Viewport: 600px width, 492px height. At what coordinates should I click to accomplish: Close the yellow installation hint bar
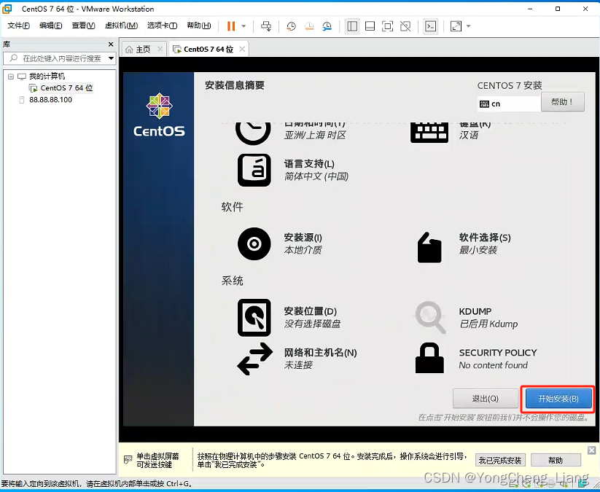[x=591, y=450]
